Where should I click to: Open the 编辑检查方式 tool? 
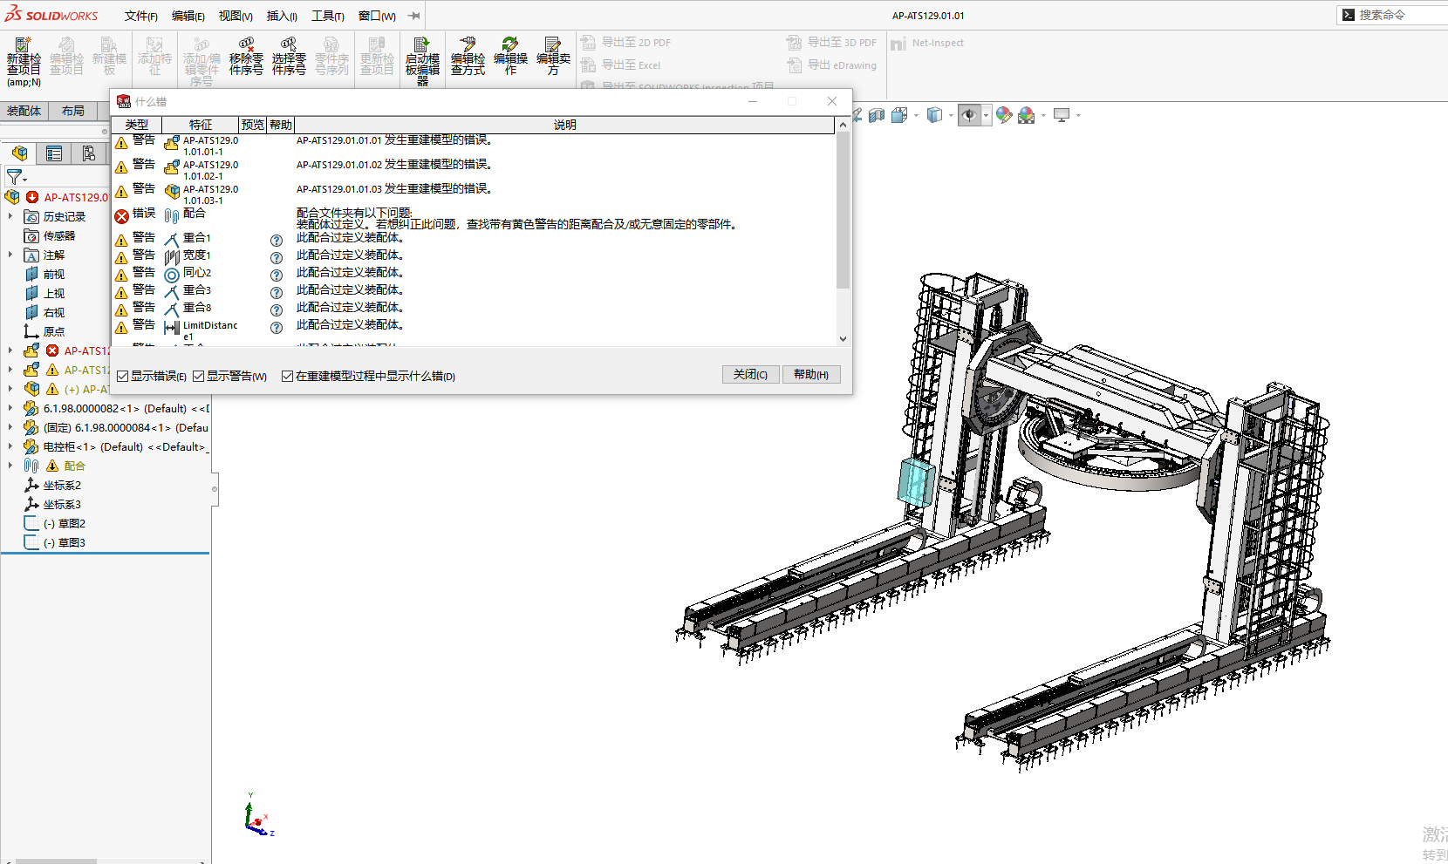point(468,56)
